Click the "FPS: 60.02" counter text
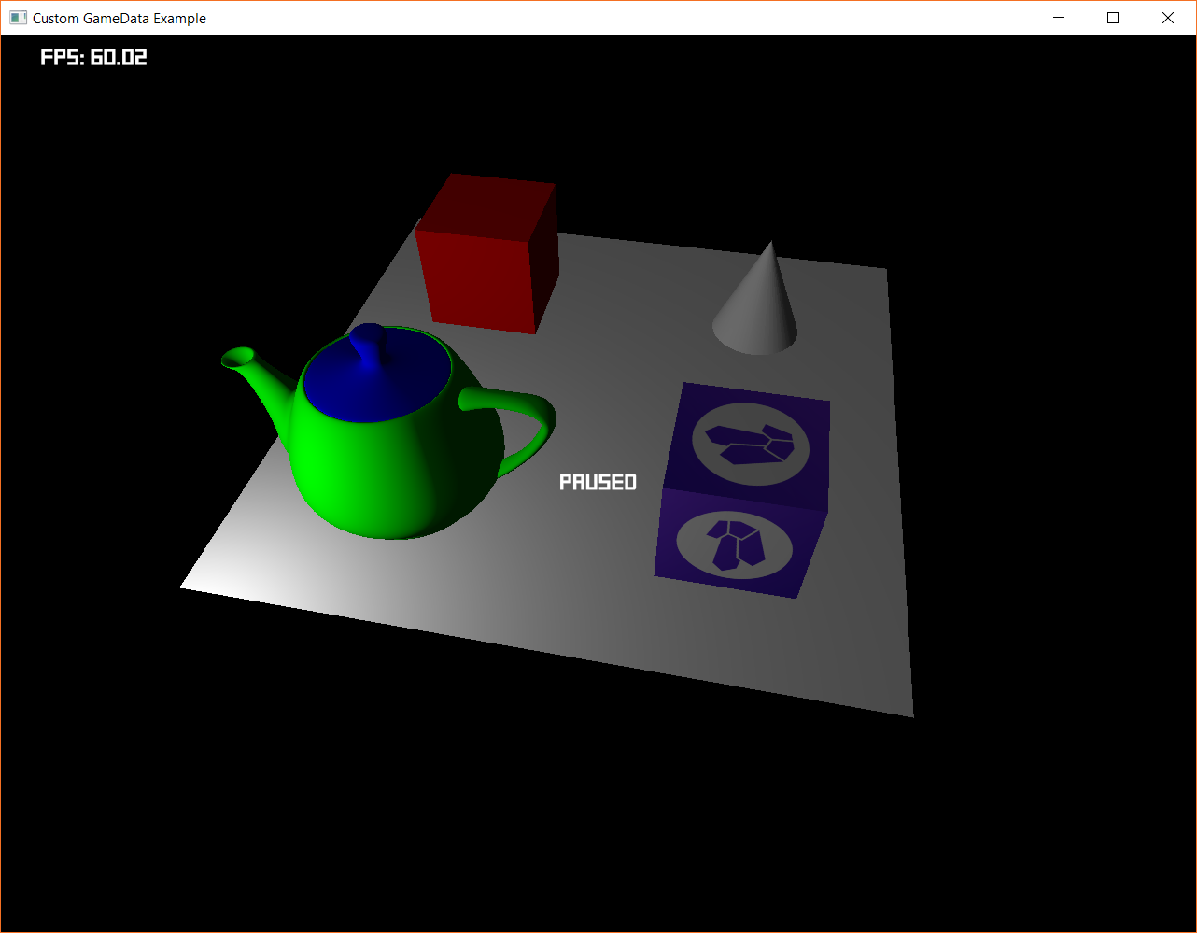Image resolution: width=1197 pixels, height=933 pixels. coord(94,57)
